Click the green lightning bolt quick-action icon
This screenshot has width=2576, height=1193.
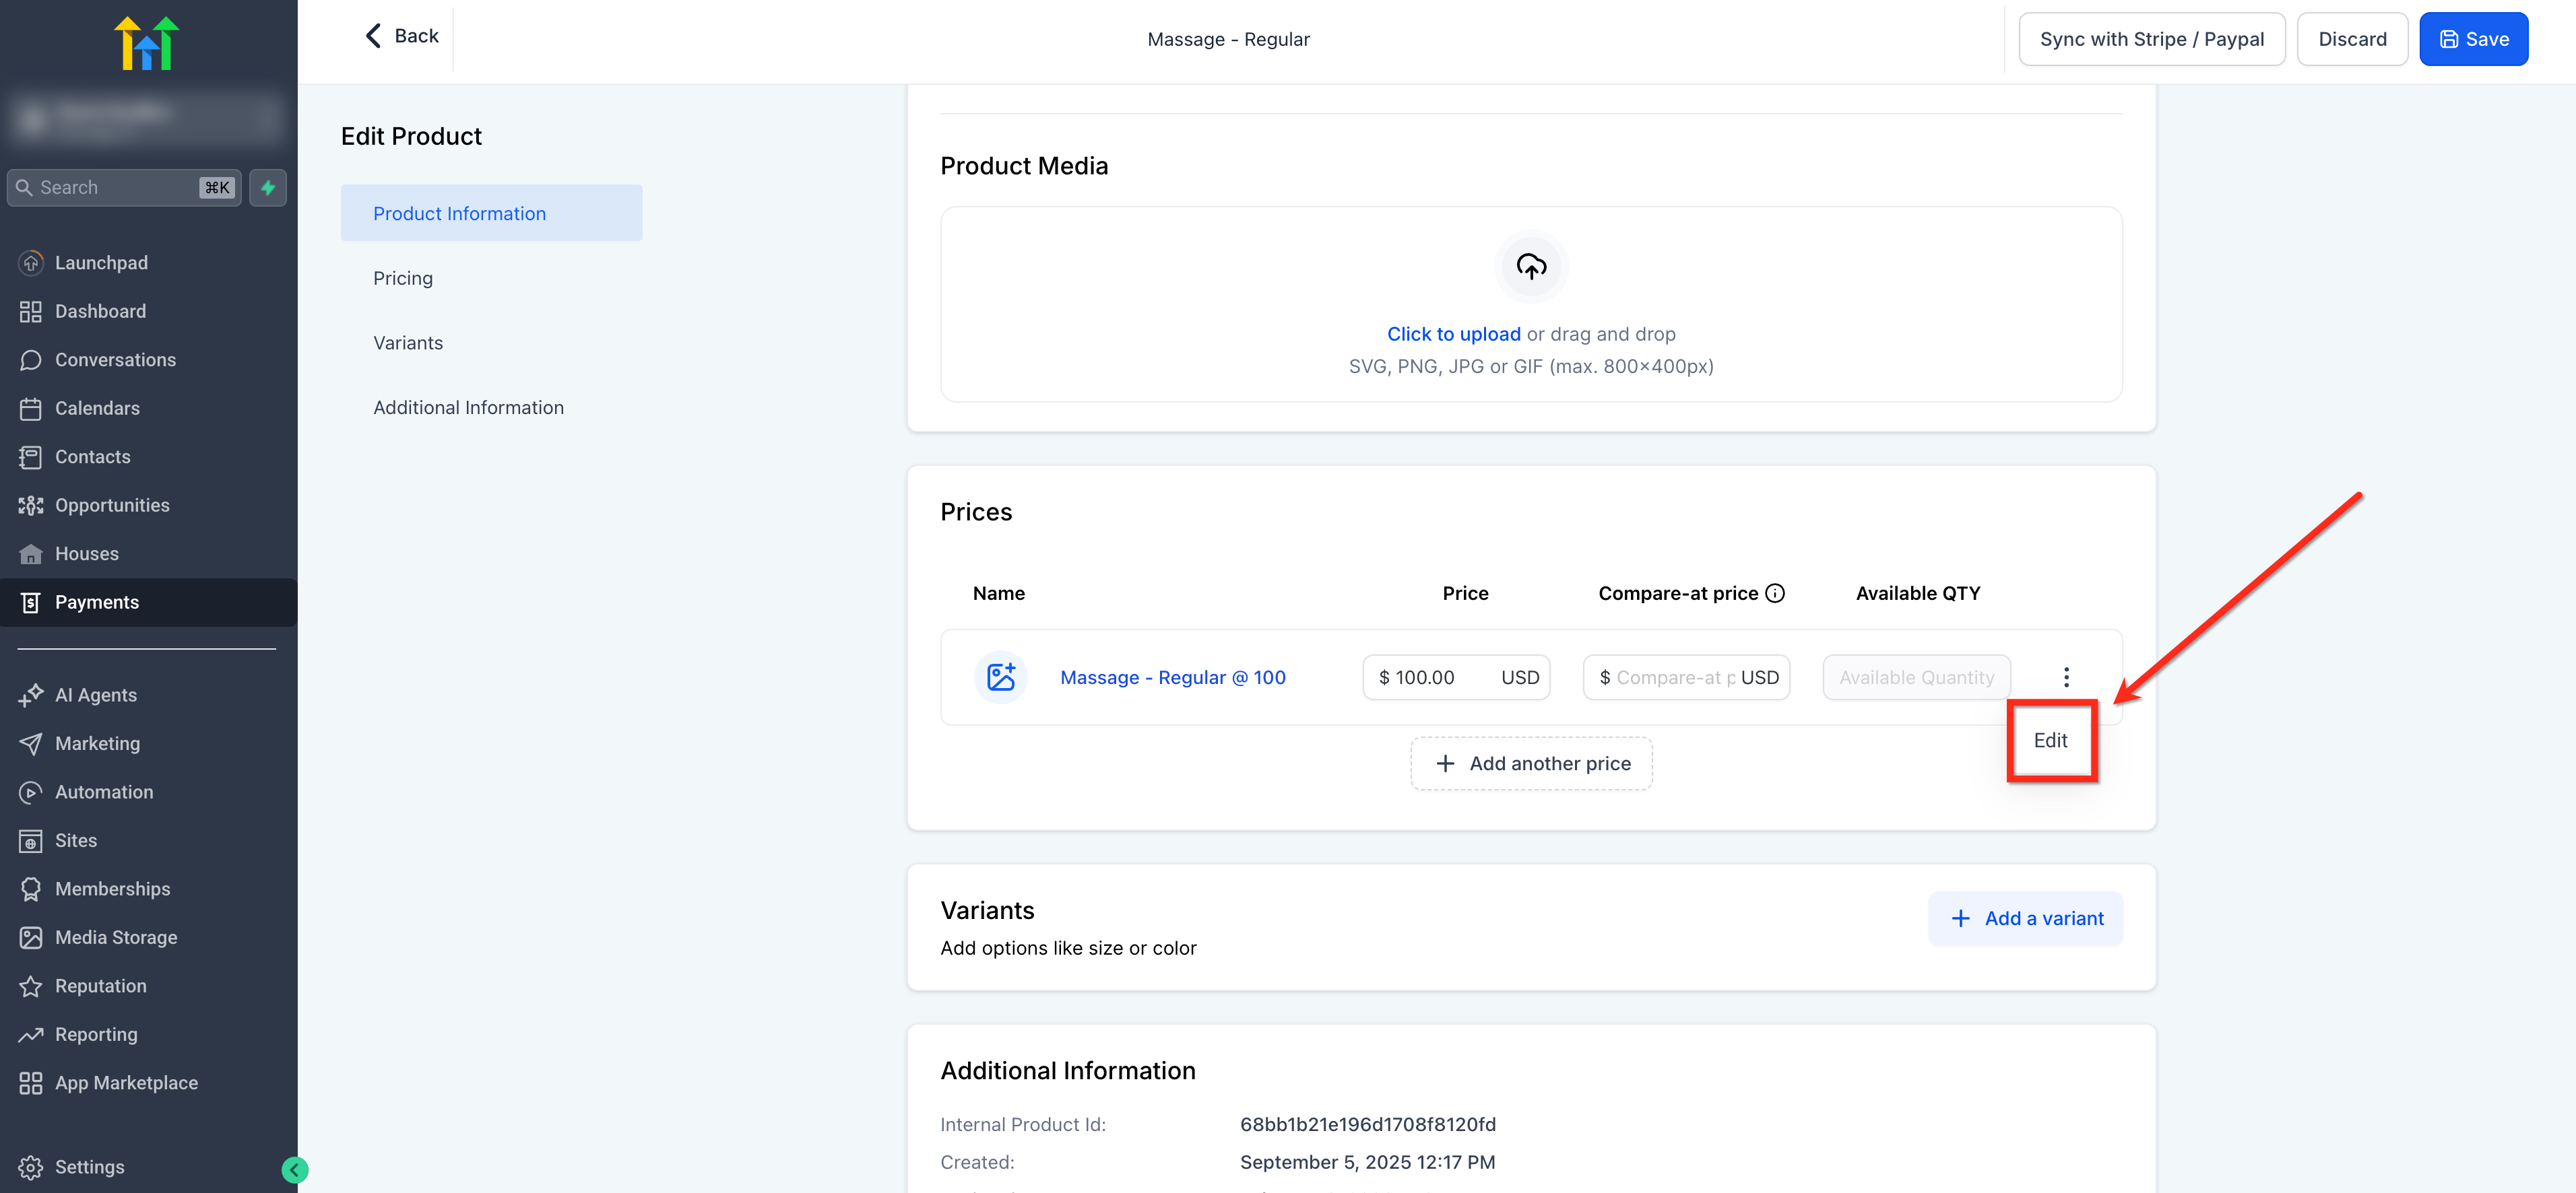268,188
